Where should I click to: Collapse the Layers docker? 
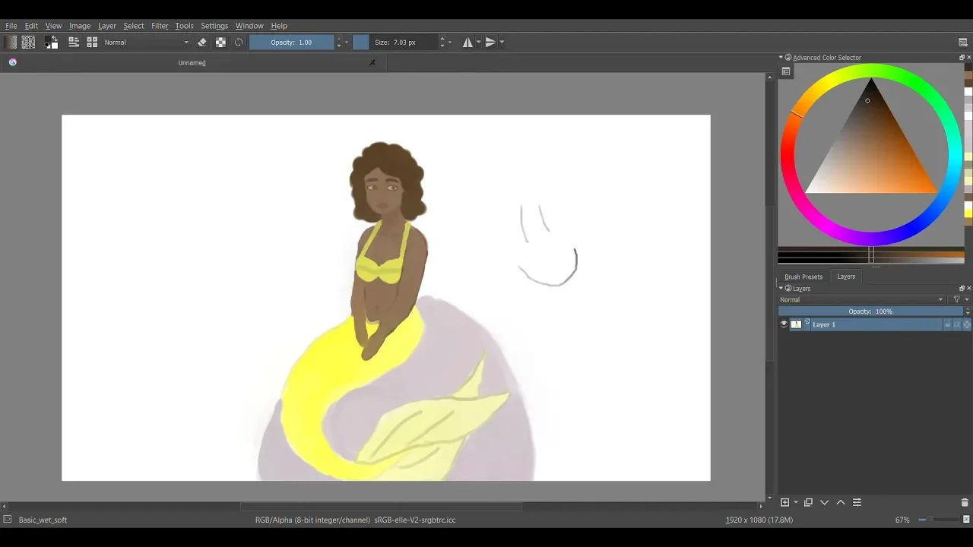point(781,289)
